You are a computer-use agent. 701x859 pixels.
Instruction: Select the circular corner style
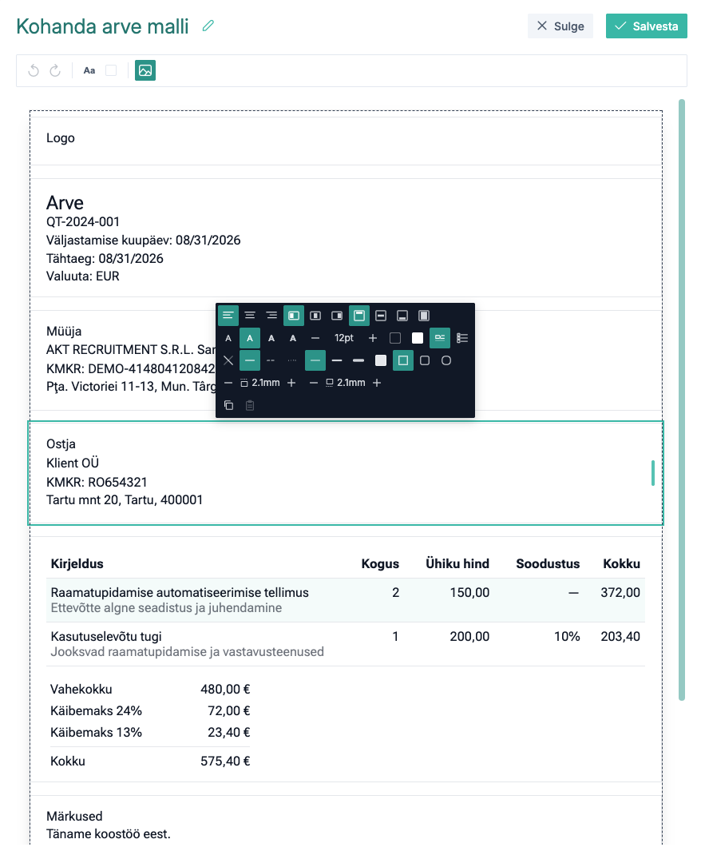pos(446,360)
